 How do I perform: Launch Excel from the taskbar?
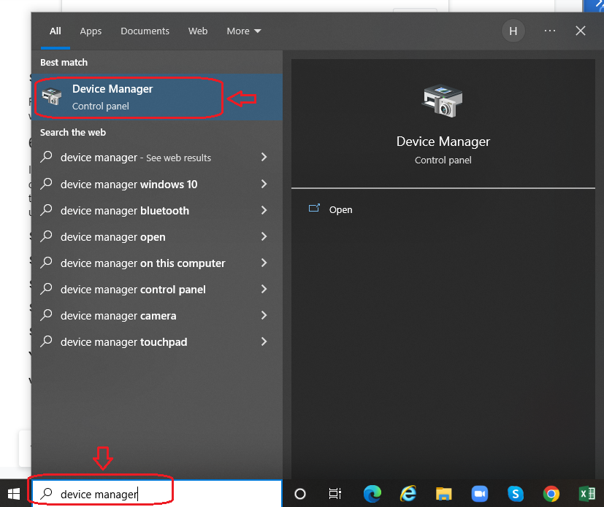587,494
